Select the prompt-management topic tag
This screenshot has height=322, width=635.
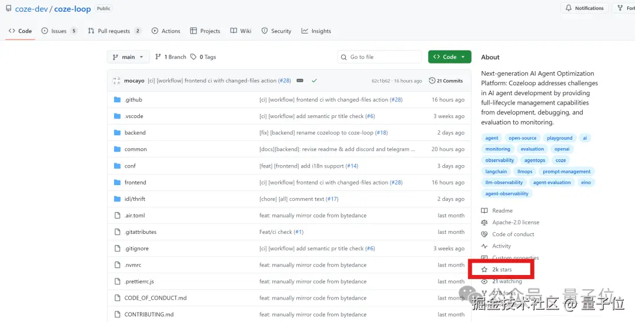[567, 172]
